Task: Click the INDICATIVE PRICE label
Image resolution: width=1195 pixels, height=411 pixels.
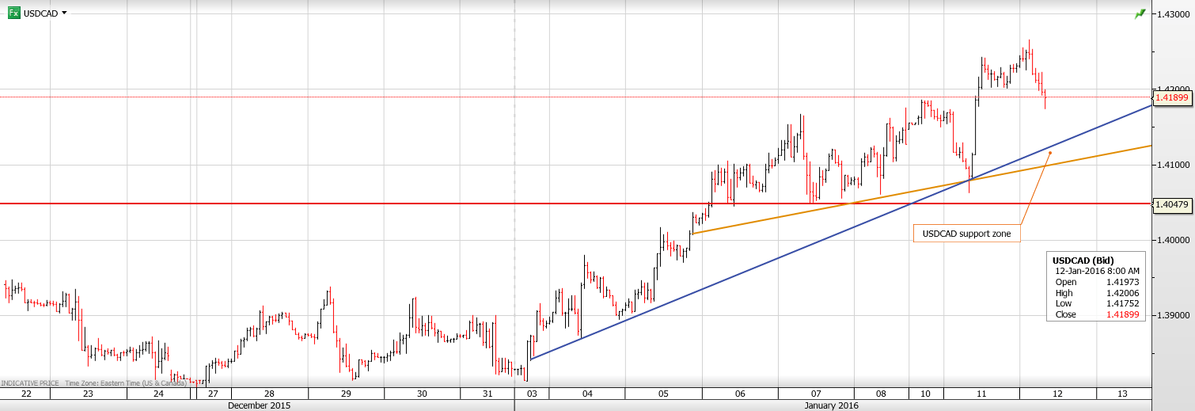Action: click(x=30, y=383)
